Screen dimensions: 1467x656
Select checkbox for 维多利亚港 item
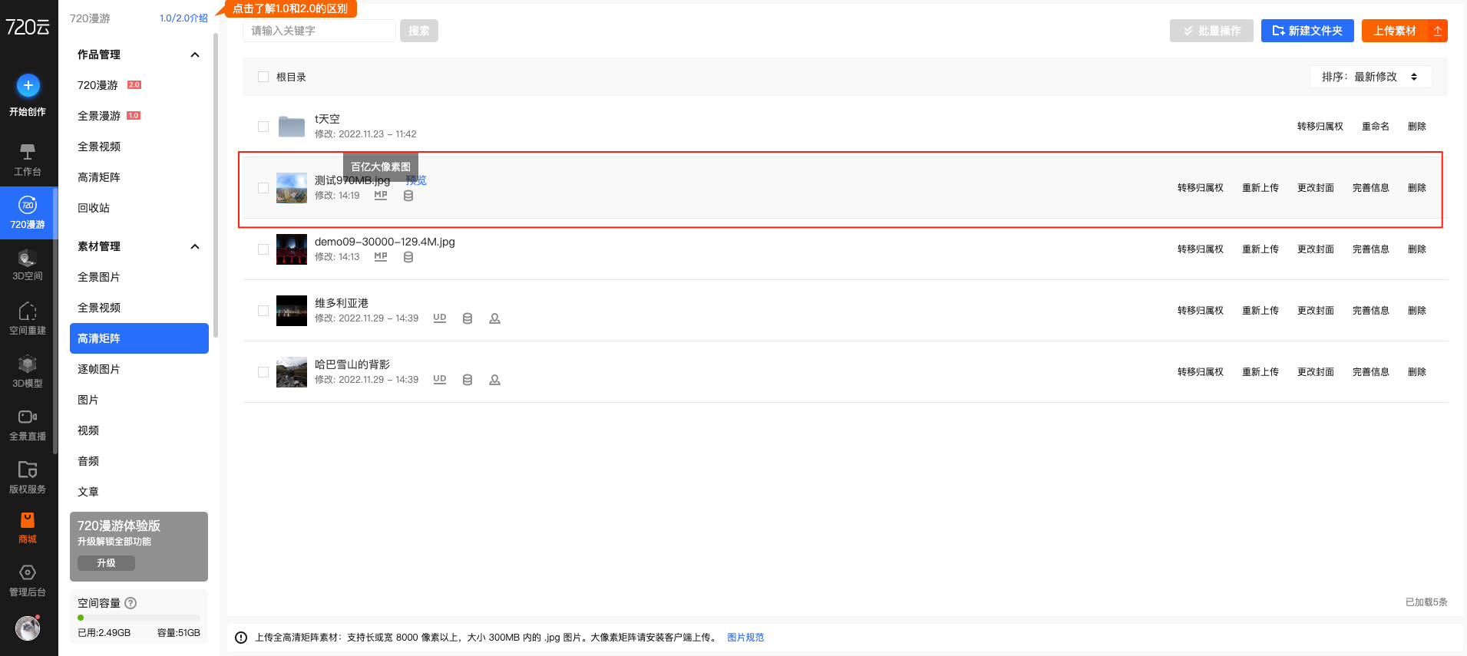click(x=263, y=311)
